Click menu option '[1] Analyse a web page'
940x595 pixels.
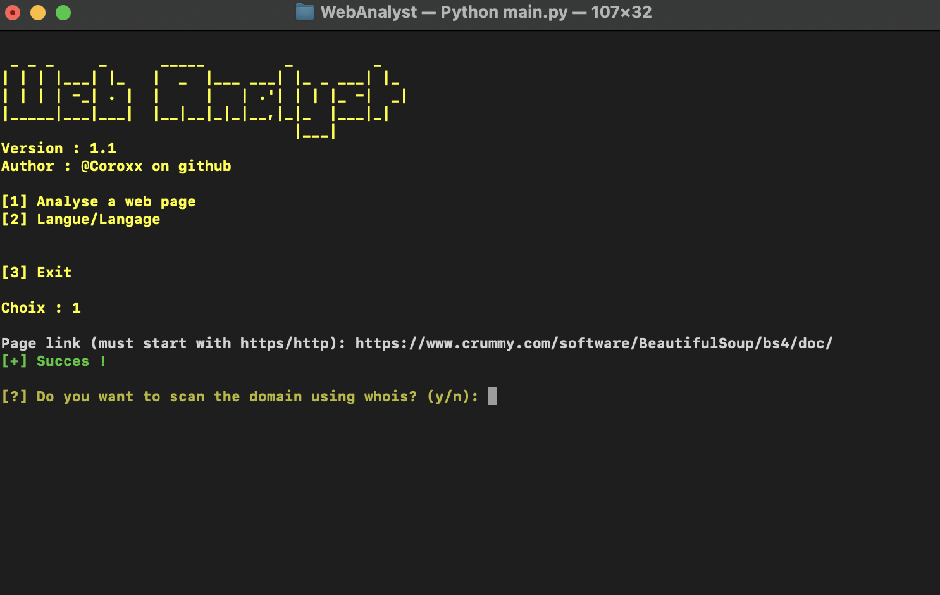pyautogui.click(x=99, y=202)
